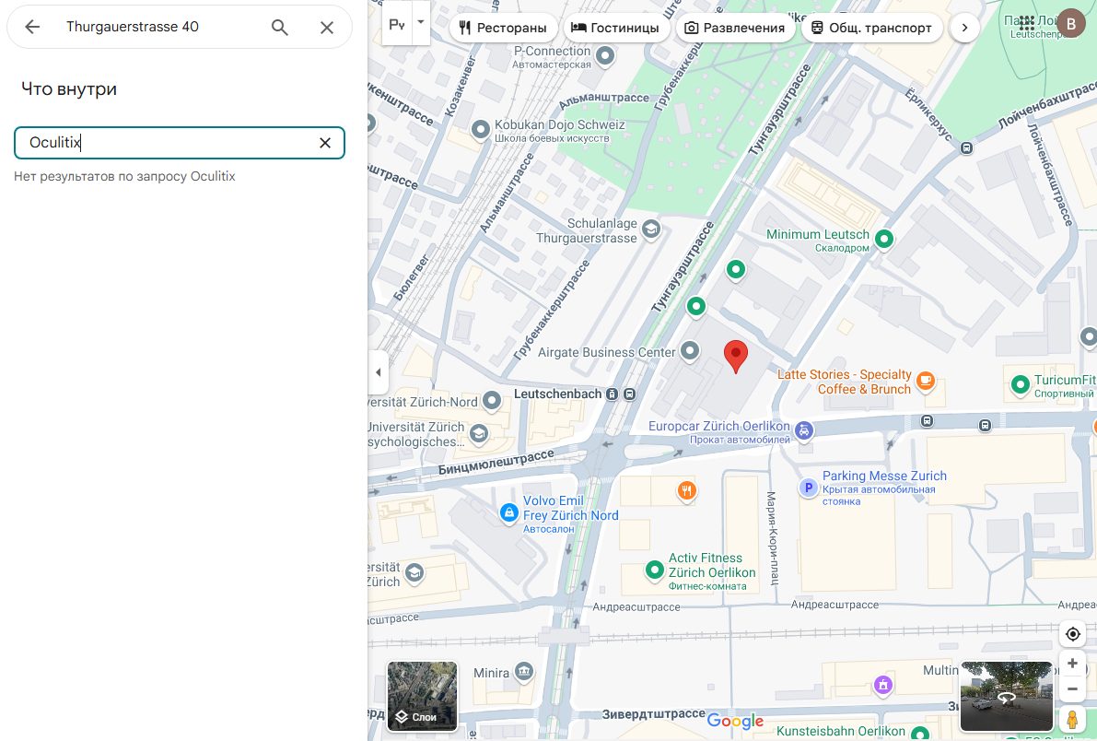Click the purple shopping marker near Multin

coord(883,684)
